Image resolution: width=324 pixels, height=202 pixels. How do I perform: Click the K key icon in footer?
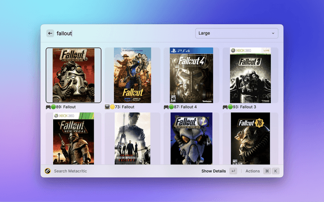[x=275, y=171]
